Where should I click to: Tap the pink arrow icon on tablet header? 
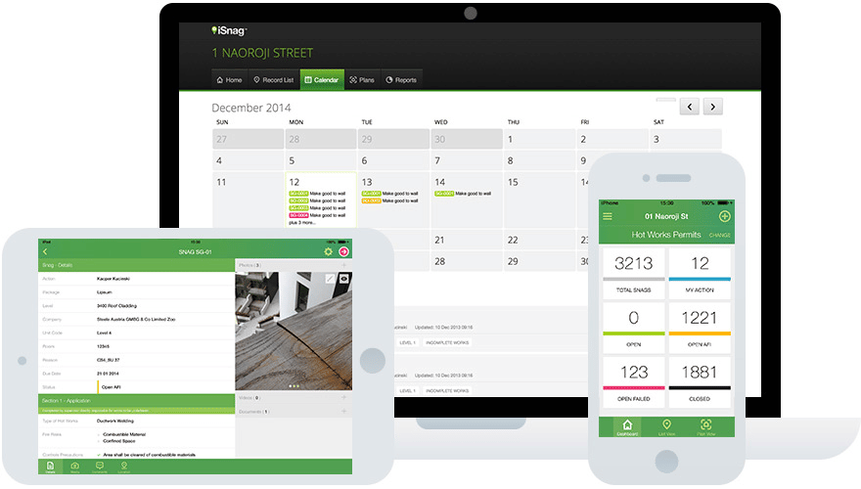[343, 251]
